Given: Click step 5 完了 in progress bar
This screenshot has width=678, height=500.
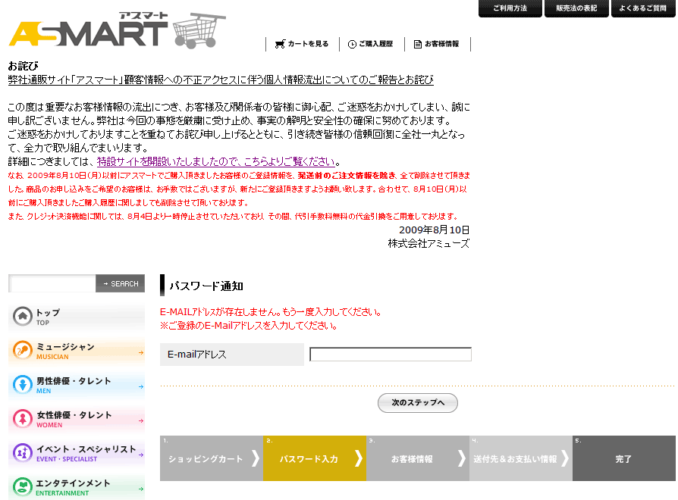Looking at the screenshot, I should point(624,458).
